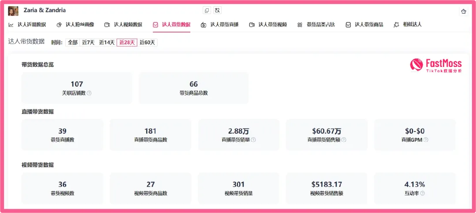Click the 视频带货销售额 label
The image size is (476, 213).
[x=327, y=193]
